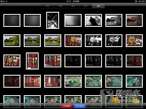Tap the iPad label in status bar
Screen dimensions: 146x109
(2, 1)
